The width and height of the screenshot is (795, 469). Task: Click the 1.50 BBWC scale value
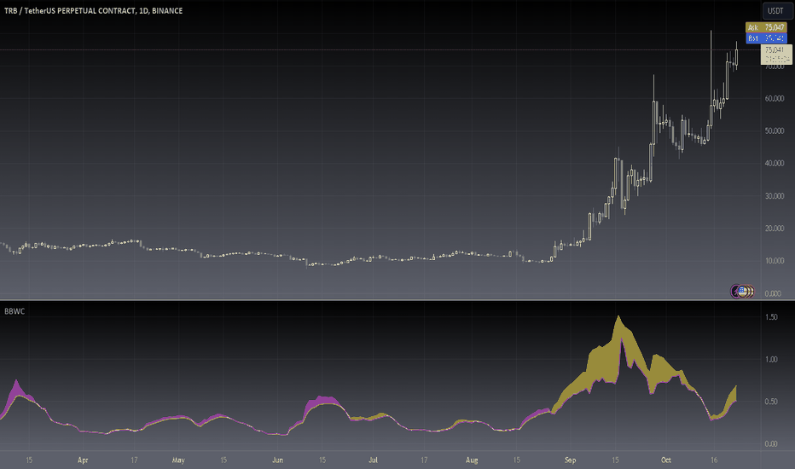point(770,317)
